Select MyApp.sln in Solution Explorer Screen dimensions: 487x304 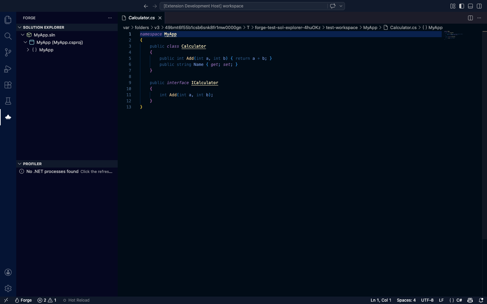click(x=67, y=35)
